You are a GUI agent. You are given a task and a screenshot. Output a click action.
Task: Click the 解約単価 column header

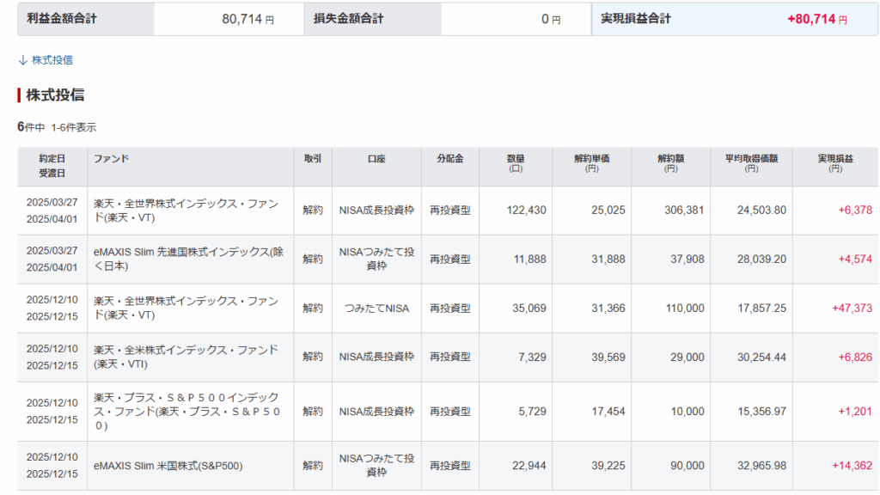coord(592,163)
